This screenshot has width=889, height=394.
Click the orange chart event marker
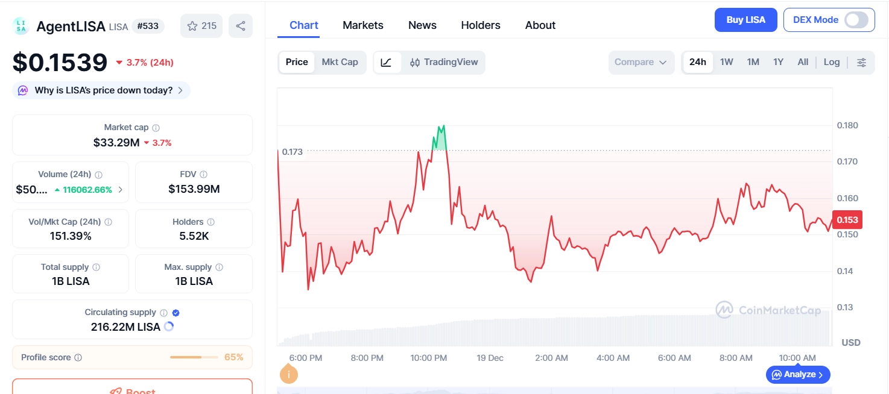[289, 374]
